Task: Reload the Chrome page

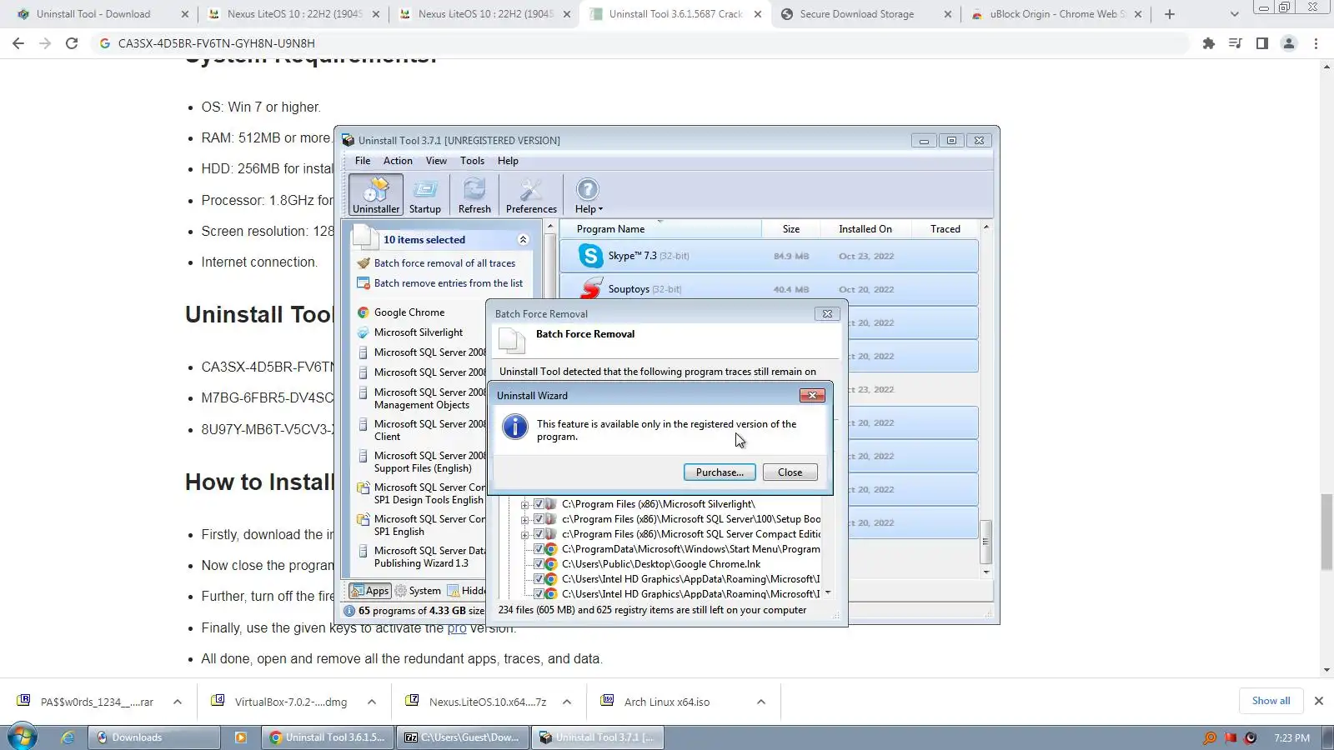Action: tap(72, 43)
